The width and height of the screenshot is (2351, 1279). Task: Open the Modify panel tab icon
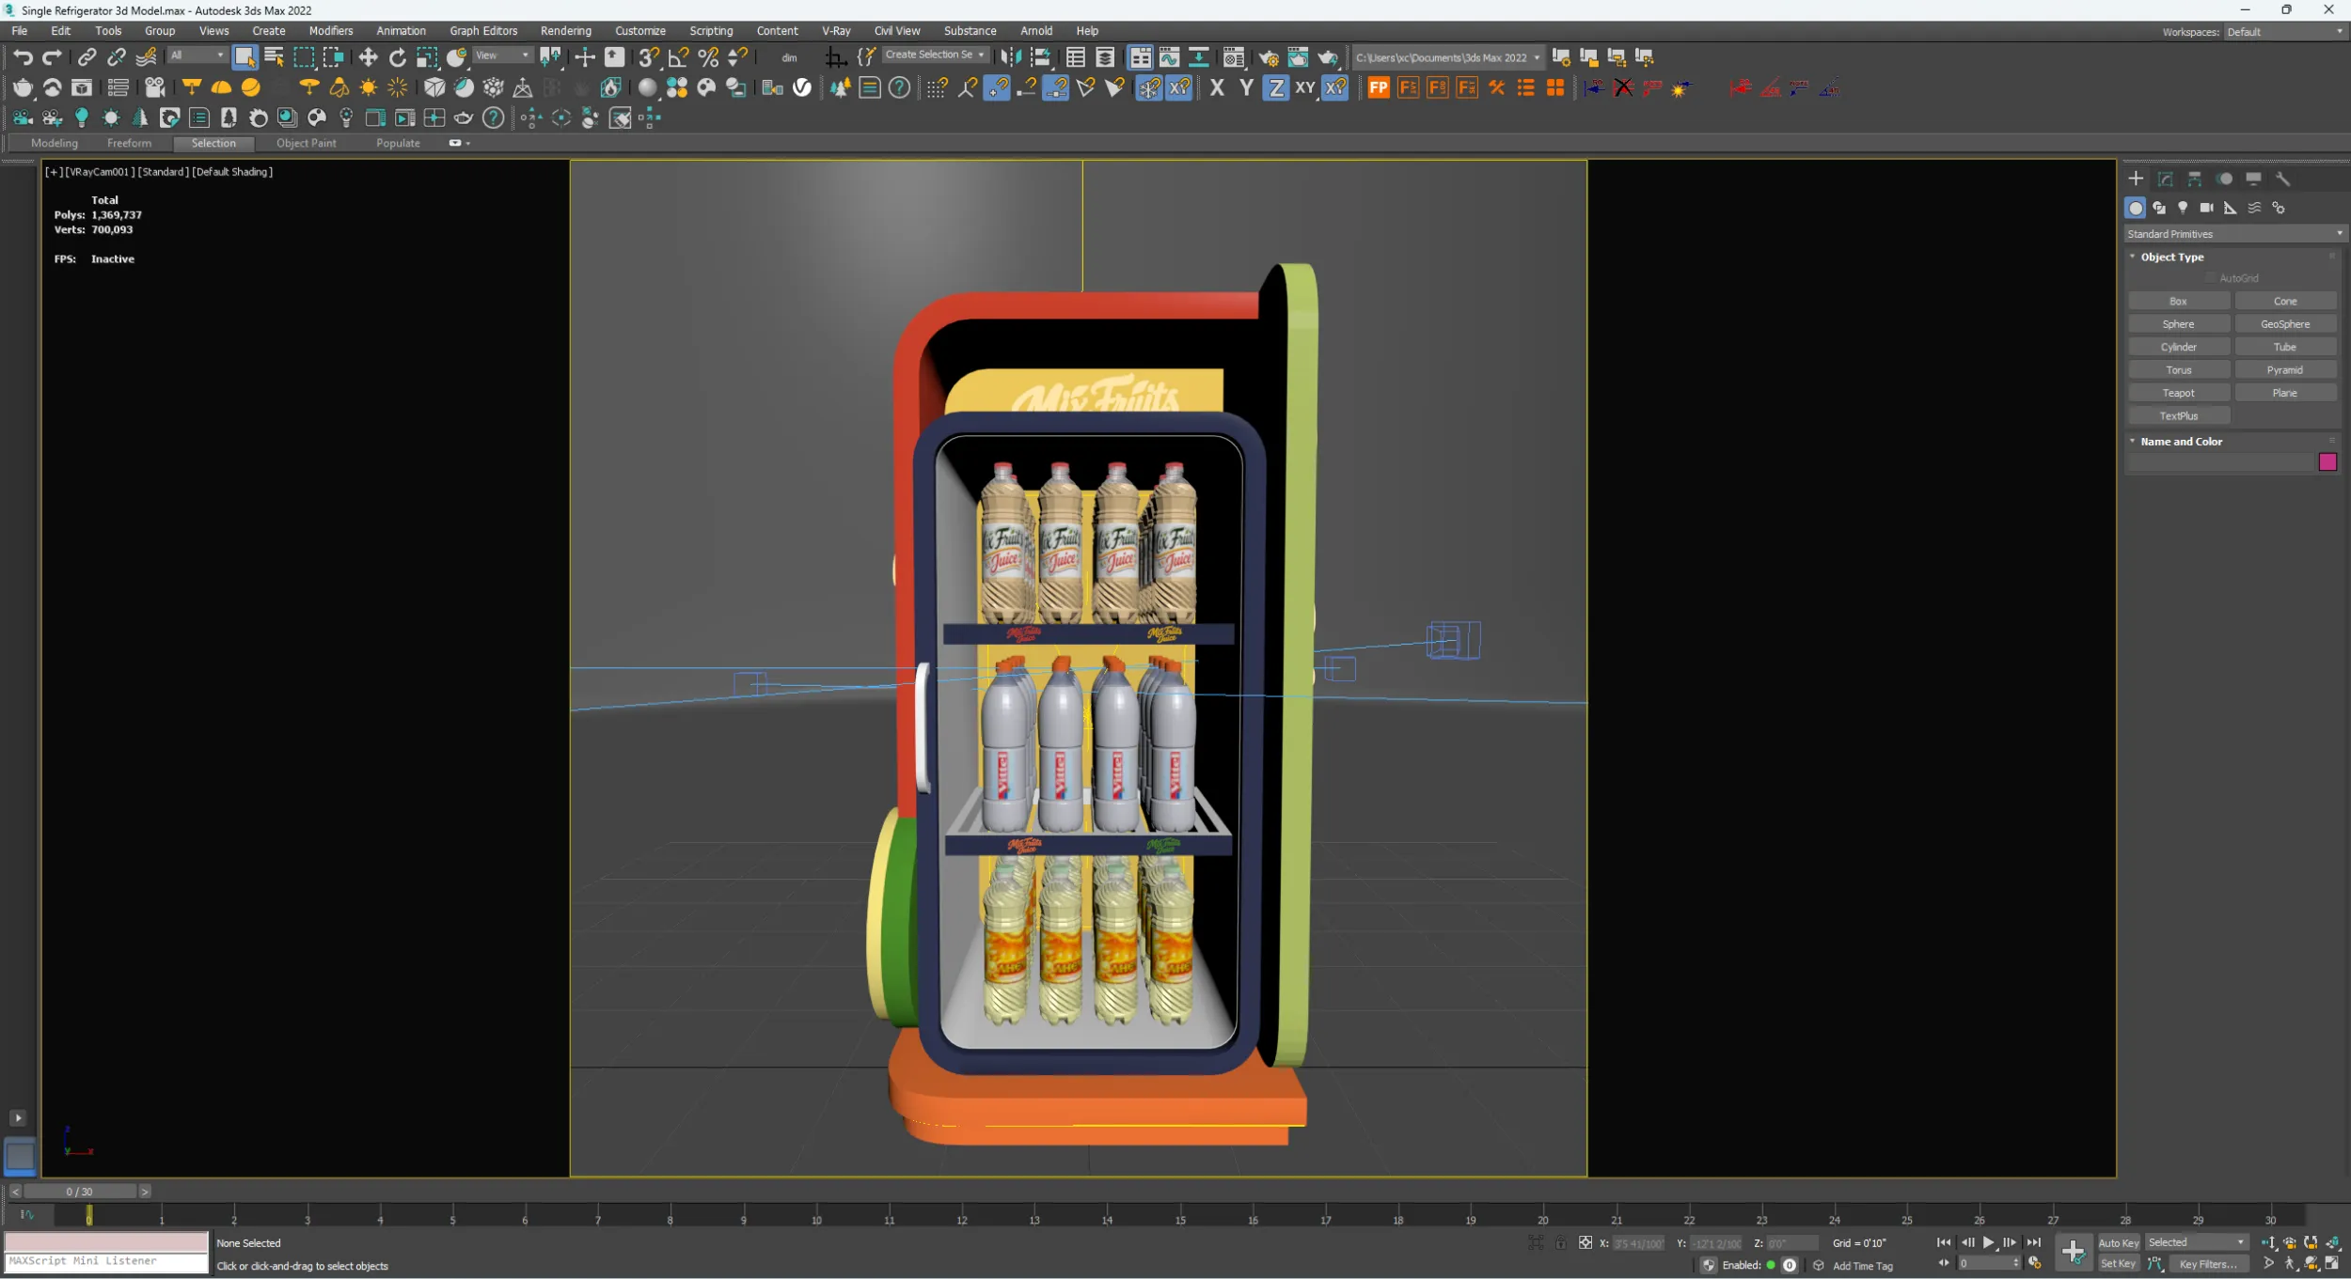pos(2165,179)
